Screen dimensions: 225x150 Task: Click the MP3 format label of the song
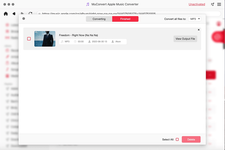[67, 42]
